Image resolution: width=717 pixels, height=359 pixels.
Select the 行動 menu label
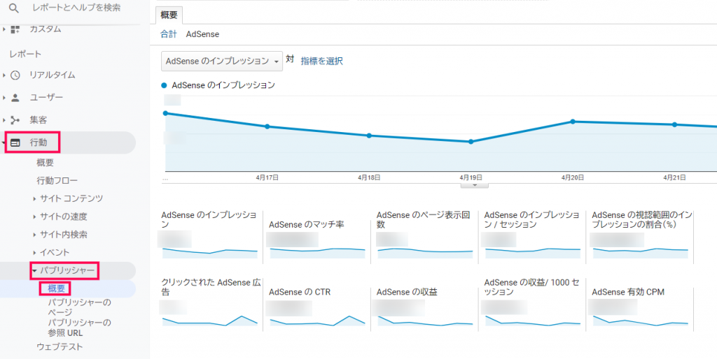(x=39, y=142)
